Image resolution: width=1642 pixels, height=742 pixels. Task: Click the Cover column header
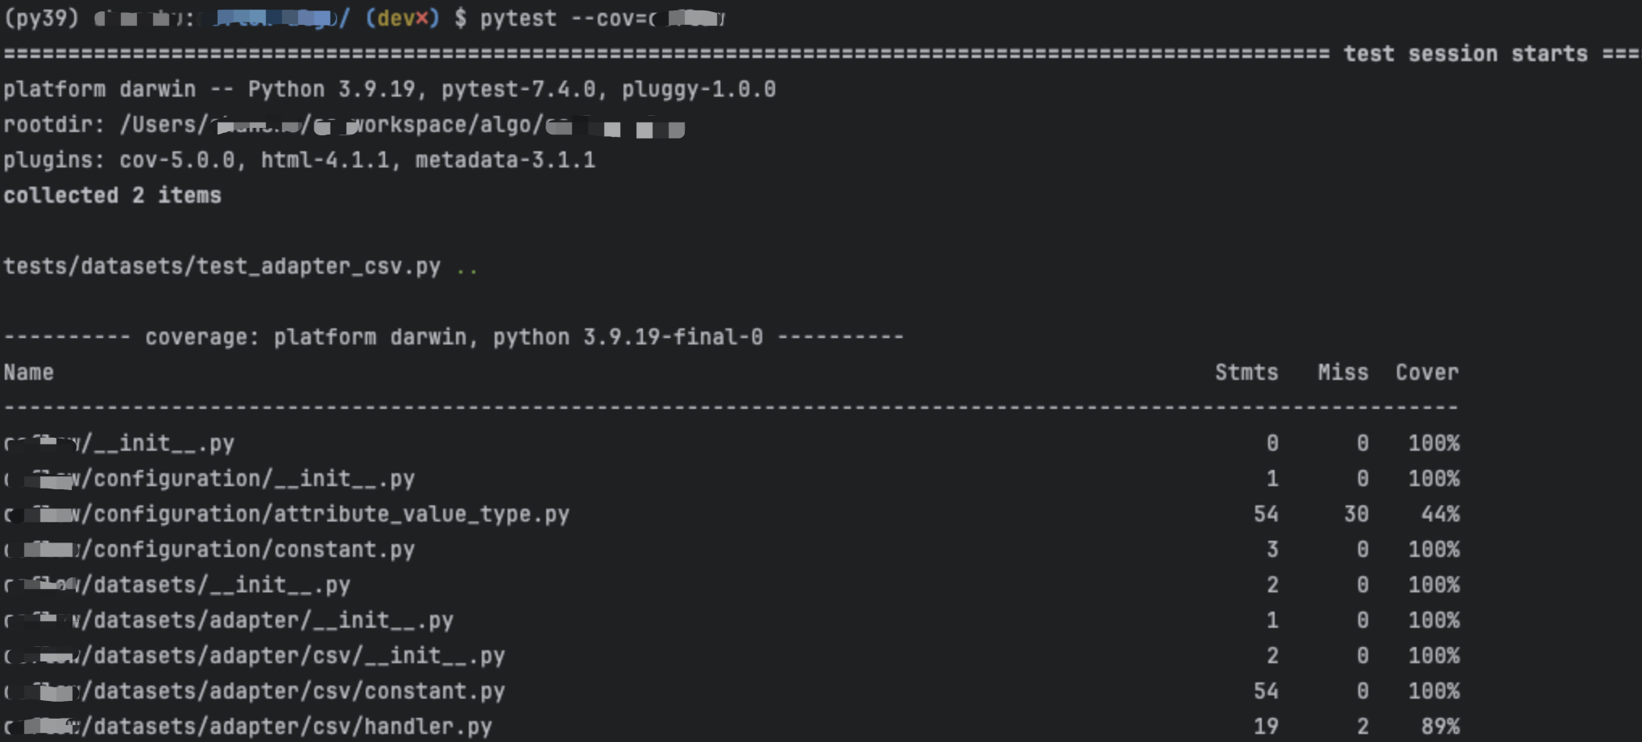pos(1426,373)
